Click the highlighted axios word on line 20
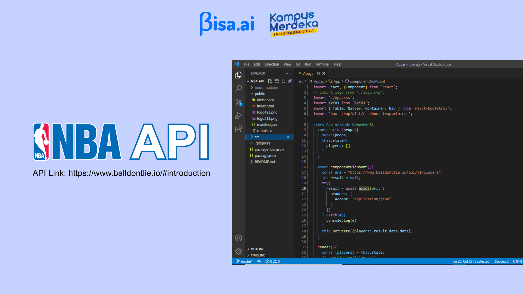The width and height of the screenshot is (523, 294). click(x=364, y=188)
